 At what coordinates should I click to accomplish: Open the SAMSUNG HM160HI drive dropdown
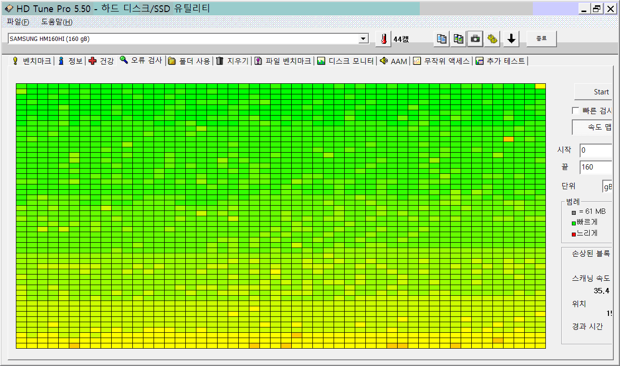tap(188, 39)
